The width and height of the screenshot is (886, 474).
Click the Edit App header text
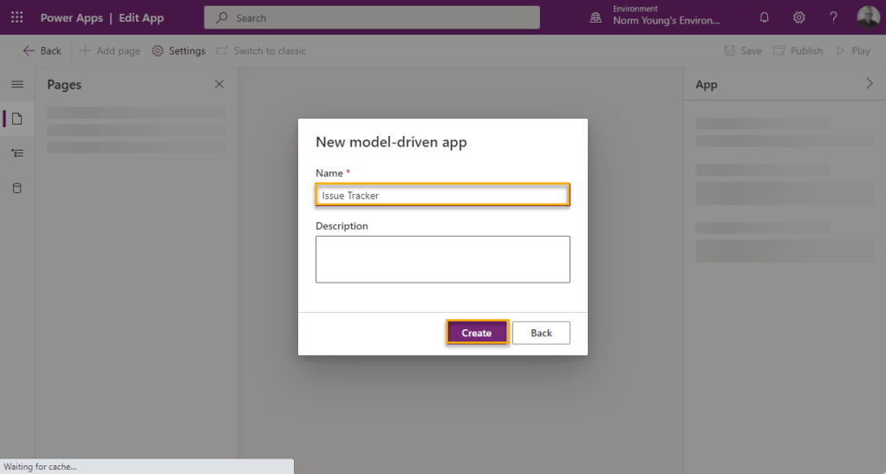[141, 17]
